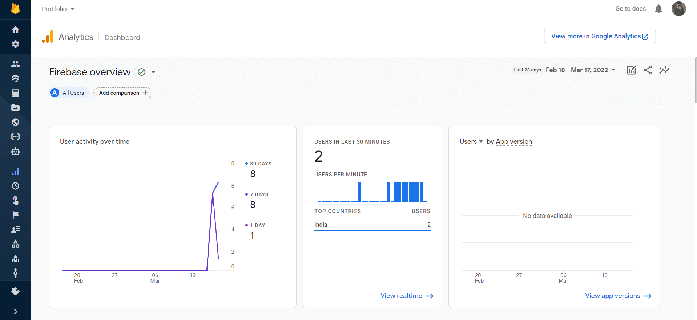The width and height of the screenshot is (697, 320).
Task: Open Events touch-hand icon in sidebar
Action: click(x=15, y=200)
